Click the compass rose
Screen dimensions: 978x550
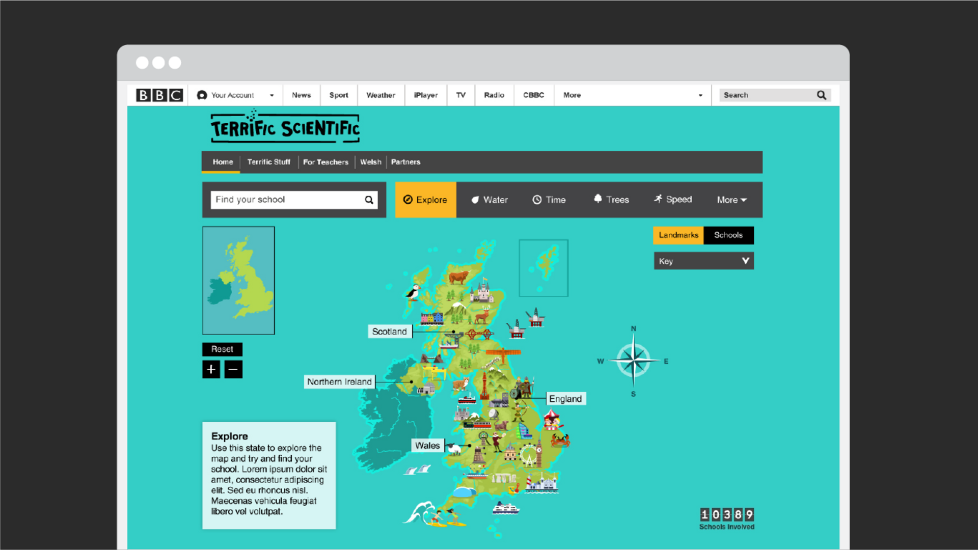point(633,361)
